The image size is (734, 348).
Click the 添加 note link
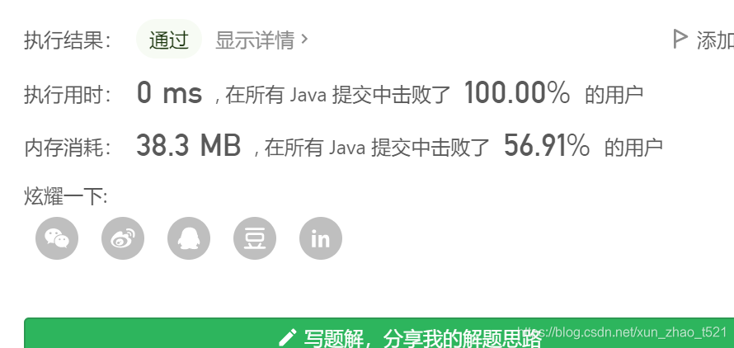pos(715,40)
